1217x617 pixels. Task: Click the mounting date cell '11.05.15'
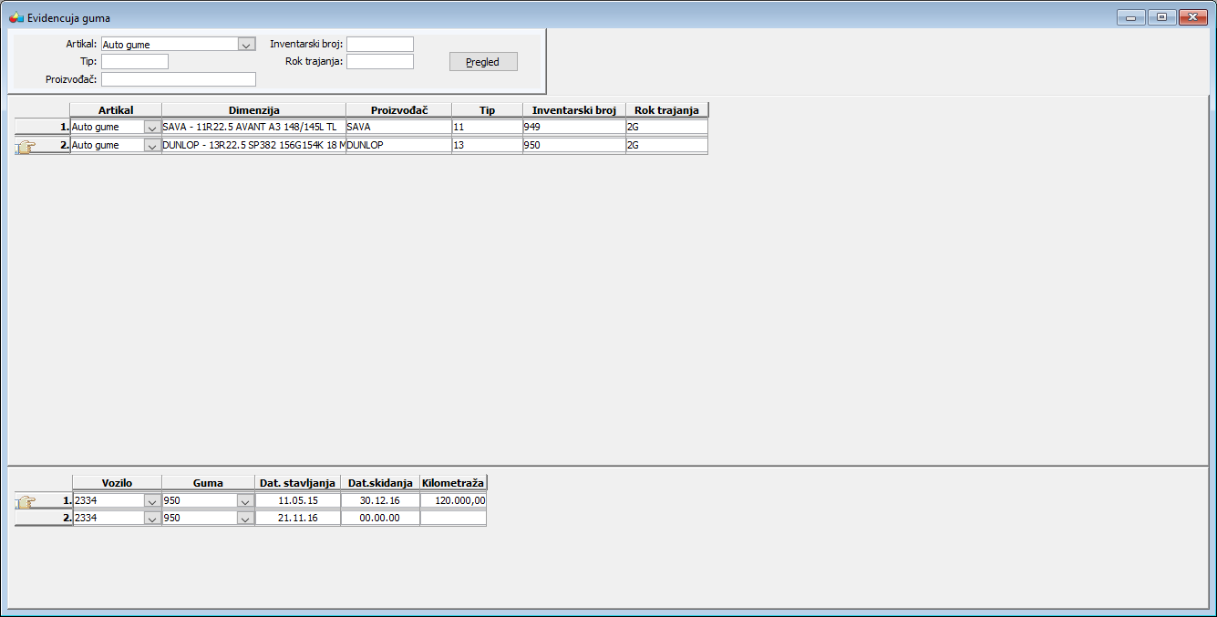[298, 500]
